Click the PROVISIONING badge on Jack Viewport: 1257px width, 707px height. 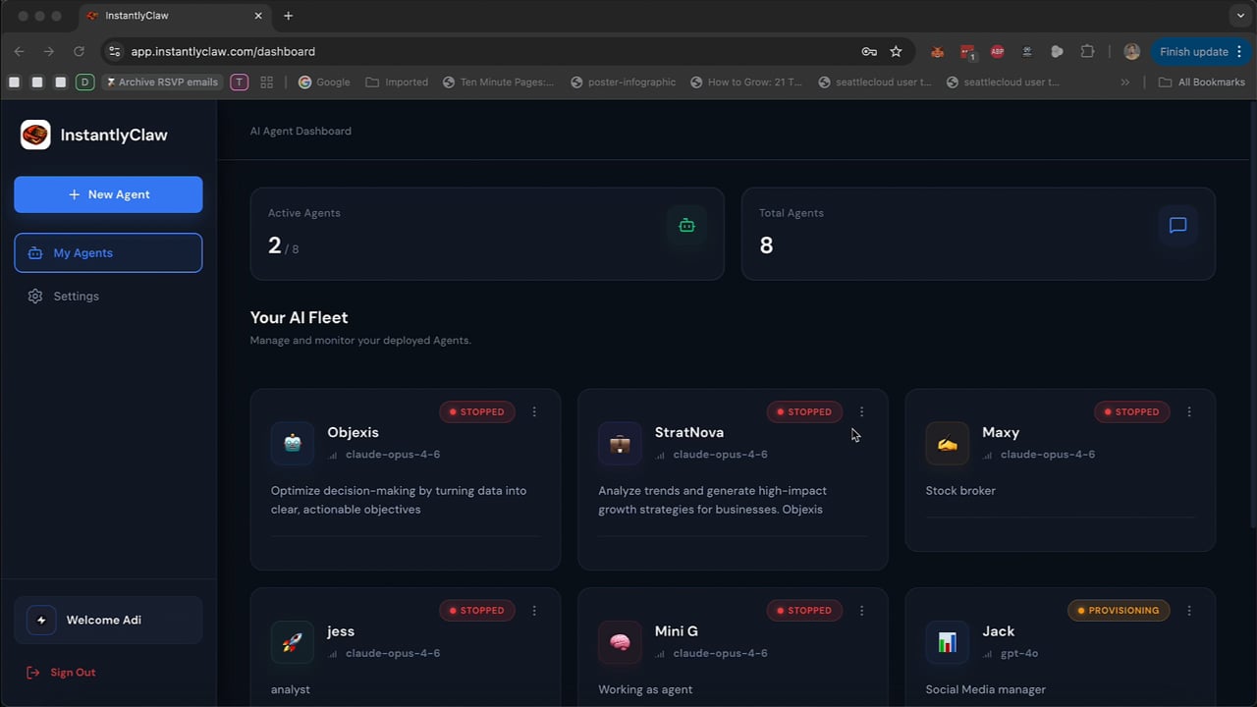pyautogui.click(x=1119, y=610)
